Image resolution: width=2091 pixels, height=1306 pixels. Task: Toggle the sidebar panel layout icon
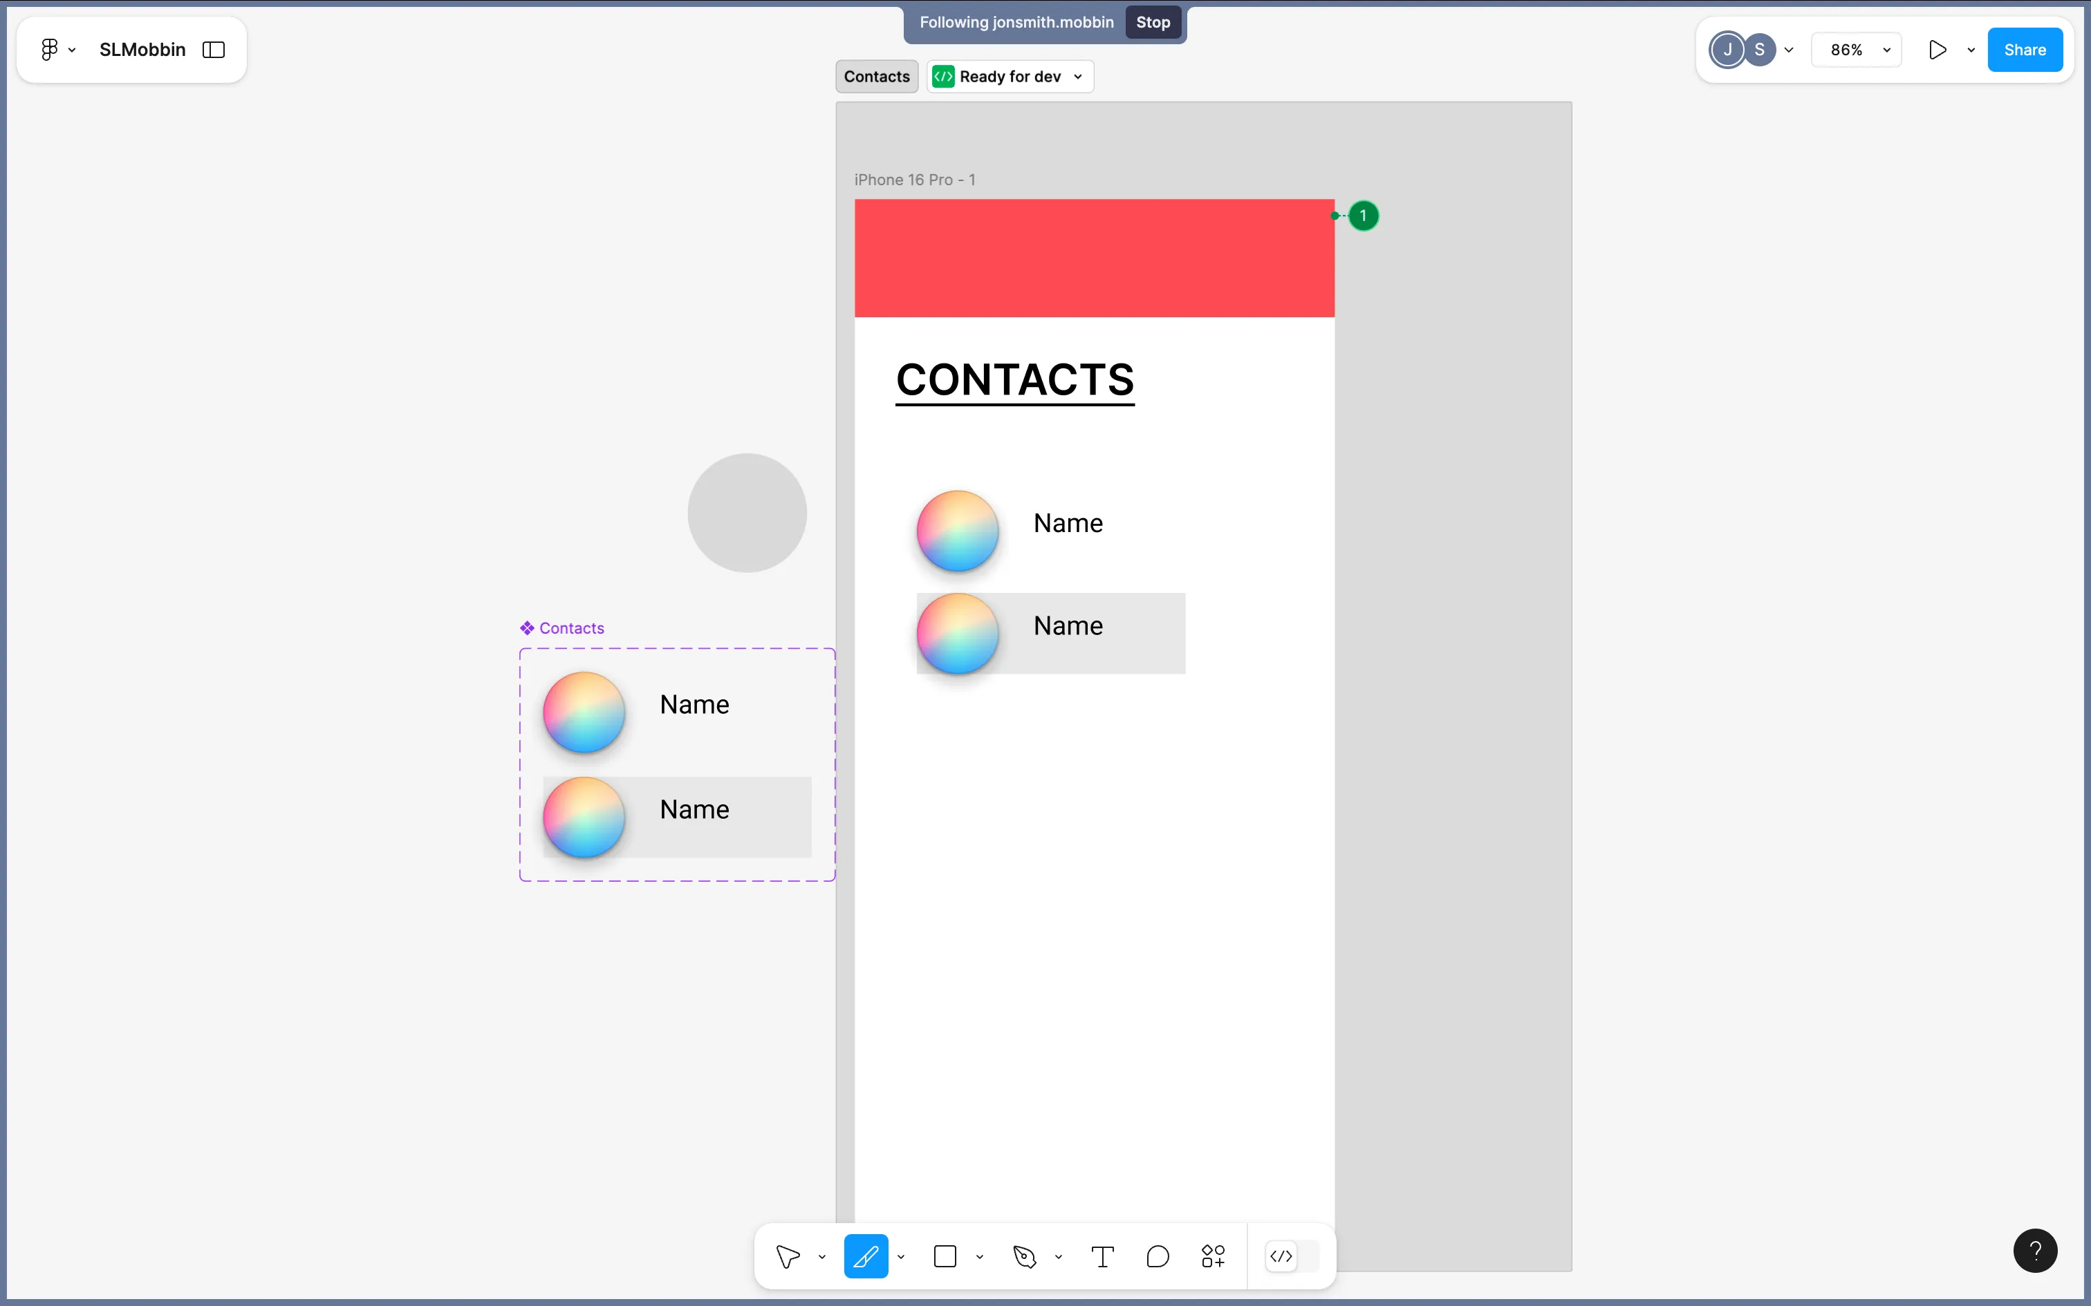[214, 50]
